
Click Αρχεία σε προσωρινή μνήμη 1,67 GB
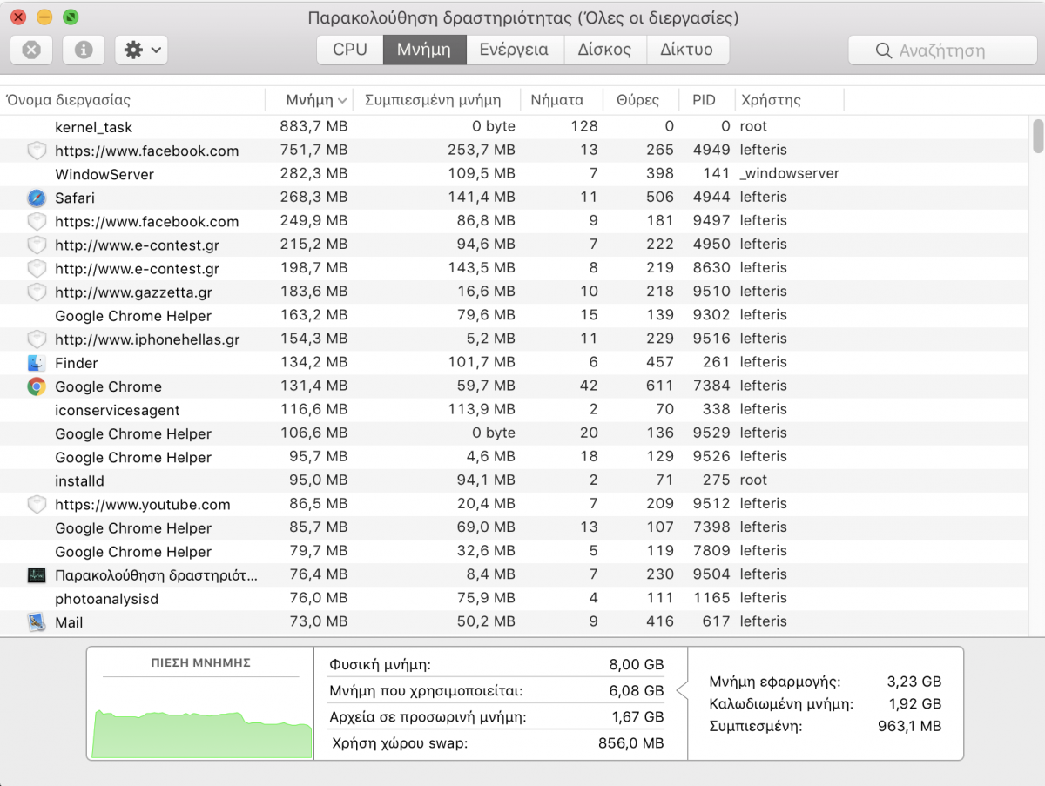(x=638, y=717)
